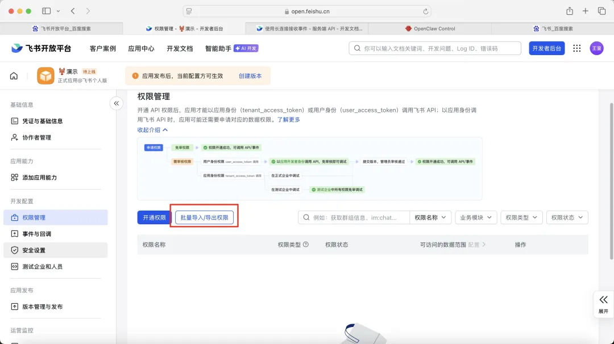Open 应用中心 in top navigation

[141, 48]
